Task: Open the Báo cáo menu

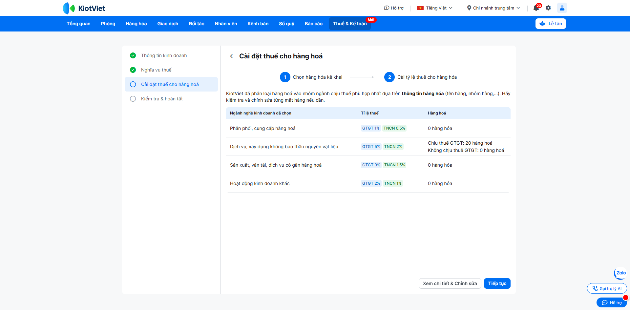Action: click(314, 24)
